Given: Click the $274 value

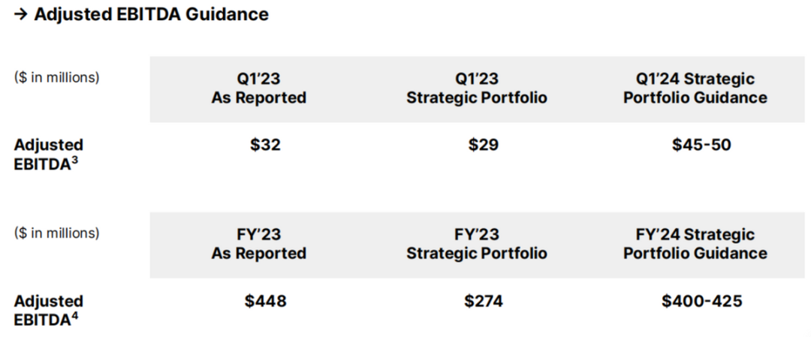Looking at the screenshot, I should tap(483, 301).
